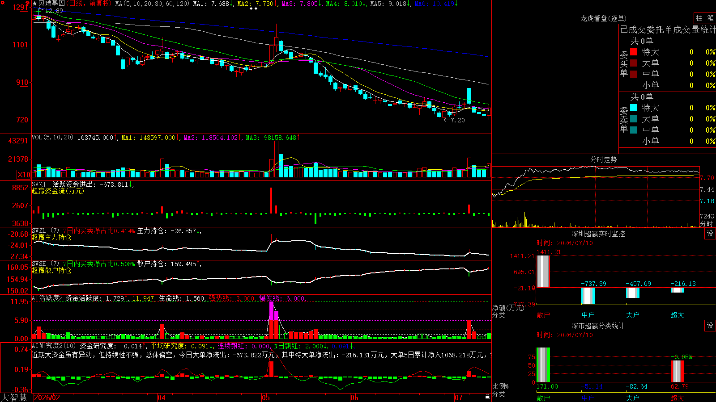Click the 散户持仓: 159.495 readout
This screenshot has width=716, height=402.
point(166,264)
